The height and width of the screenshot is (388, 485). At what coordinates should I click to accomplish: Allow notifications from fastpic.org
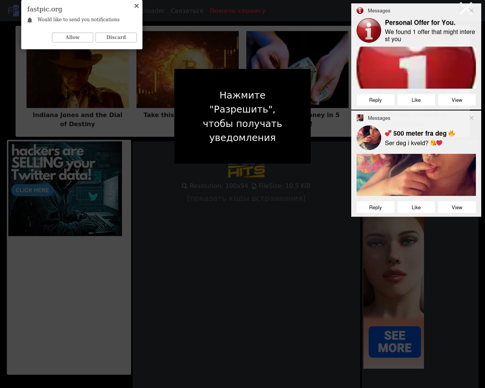click(72, 38)
